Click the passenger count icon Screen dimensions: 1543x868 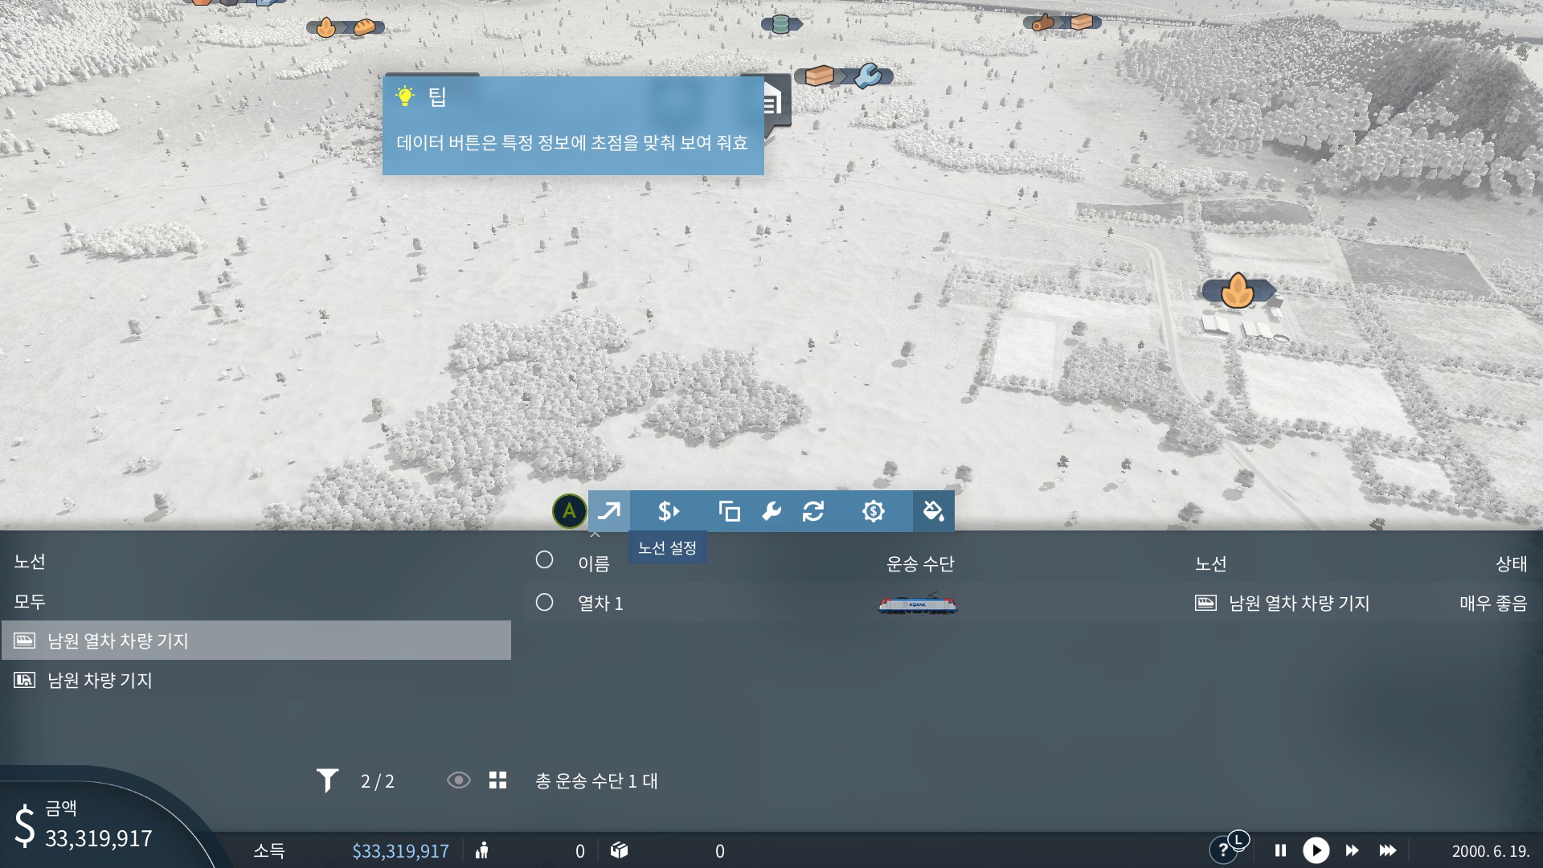[482, 850]
